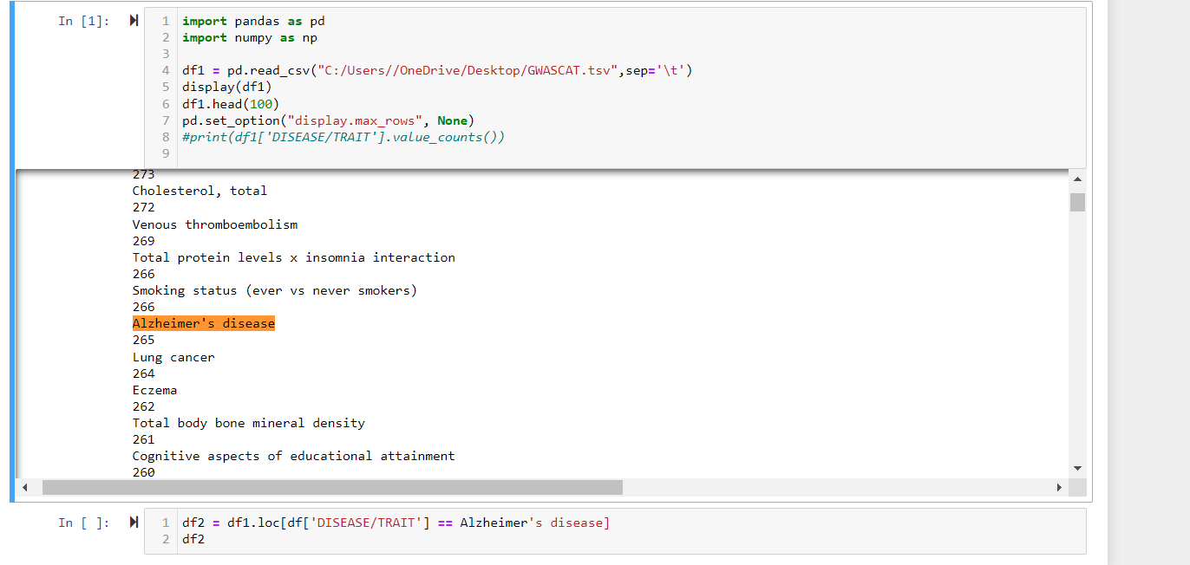Click the highlighted Alzheimer's disease text
The width and height of the screenshot is (1190, 565).
[x=204, y=322]
